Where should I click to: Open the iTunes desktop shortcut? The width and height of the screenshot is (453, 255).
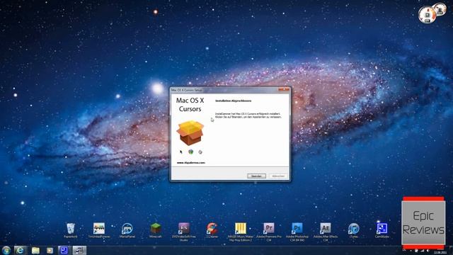click(x=354, y=230)
